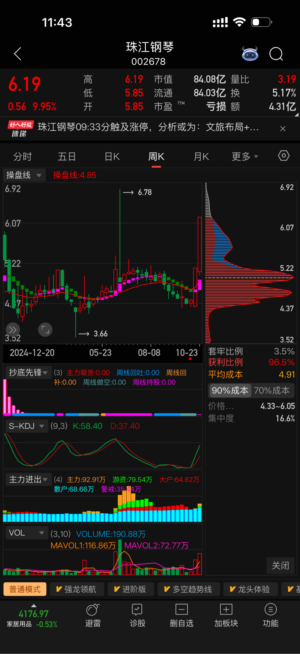Open 主力进出 indicator dropdown
Viewport: 300px width, 654px height.
point(28,479)
